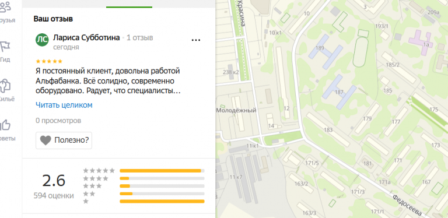This screenshot has width=448, height=218.
Task: Click the '1 отзыв' count text
Action: [x=140, y=38]
